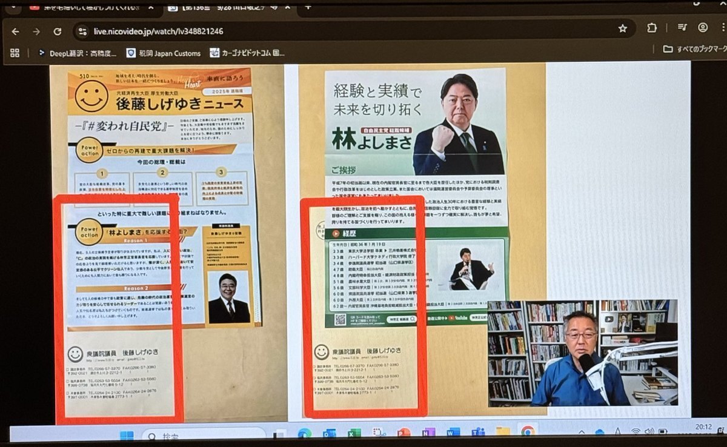Open the 税関 Japan Customs bookmark
The height and width of the screenshot is (447, 727).
(164, 53)
